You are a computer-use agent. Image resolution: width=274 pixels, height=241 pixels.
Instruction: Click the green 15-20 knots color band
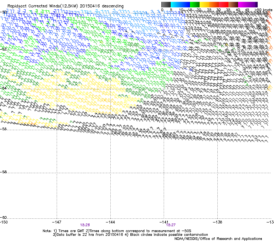tap(195, 4)
